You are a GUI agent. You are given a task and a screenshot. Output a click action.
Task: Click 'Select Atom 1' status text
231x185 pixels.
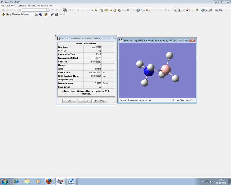coord(186,100)
